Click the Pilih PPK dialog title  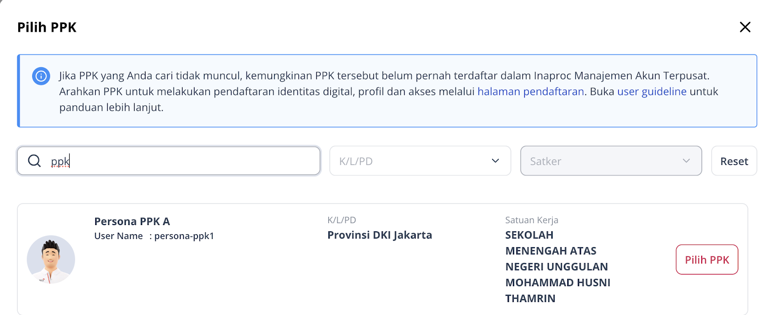tap(47, 27)
